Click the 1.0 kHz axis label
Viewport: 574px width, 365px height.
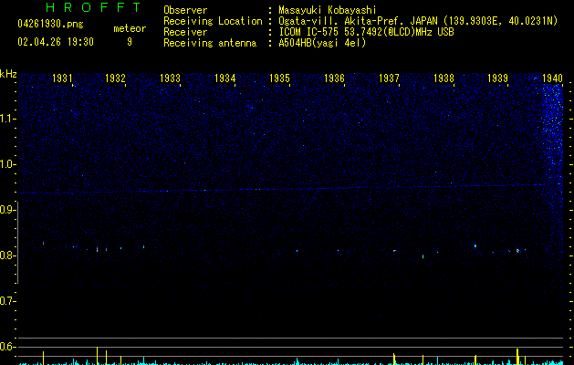coord(7,164)
